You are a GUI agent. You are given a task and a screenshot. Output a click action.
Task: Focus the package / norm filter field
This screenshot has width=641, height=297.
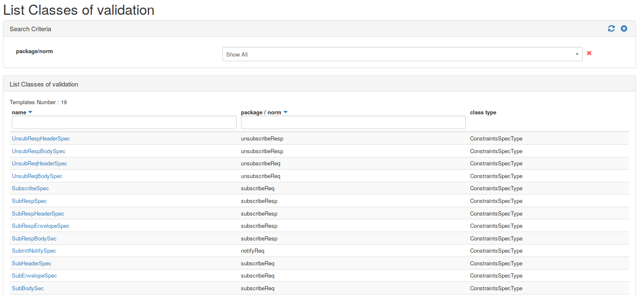[x=353, y=122]
